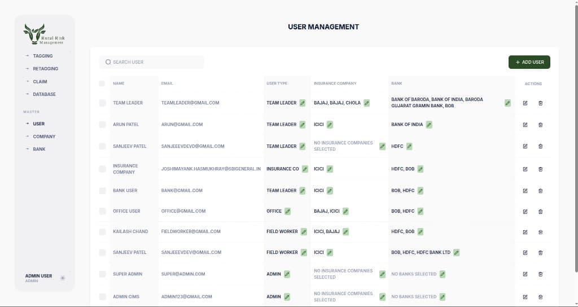578x307 pixels.
Task: Click email joshimayank.hasmukhray@sbigeneral.in
Action: tap(211, 169)
